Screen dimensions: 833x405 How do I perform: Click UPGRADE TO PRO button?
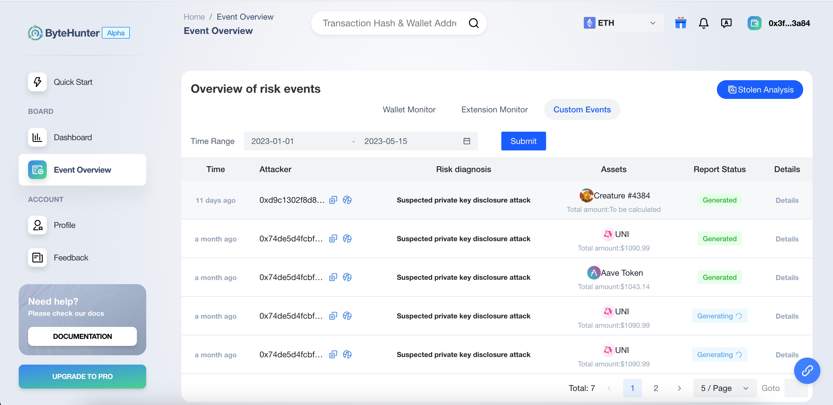(x=82, y=377)
